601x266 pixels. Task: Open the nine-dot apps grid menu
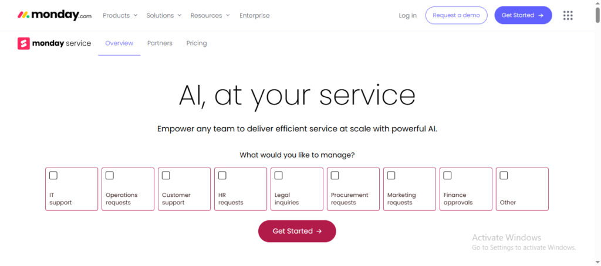pyautogui.click(x=568, y=15)
